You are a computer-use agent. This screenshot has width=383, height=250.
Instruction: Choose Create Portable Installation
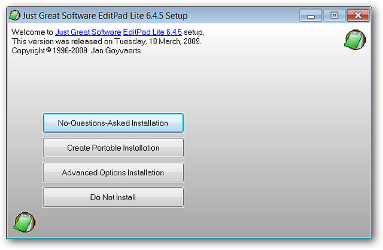(113, 148)
